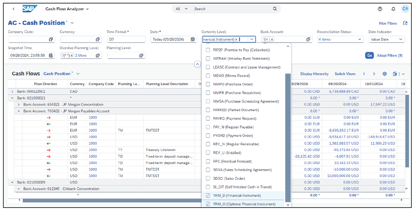This screenshot has height=212, width=415.
Task: Click the back arrow in the header
Action: point(14,9)
